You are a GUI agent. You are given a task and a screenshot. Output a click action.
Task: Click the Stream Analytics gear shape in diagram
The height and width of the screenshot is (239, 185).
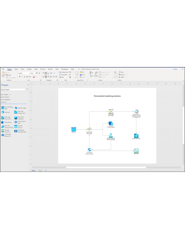point(136,111)
